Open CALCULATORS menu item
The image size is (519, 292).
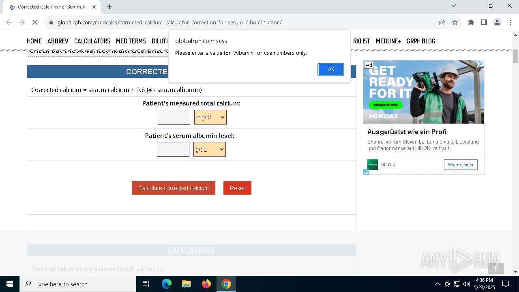click(x=92, y=41)
